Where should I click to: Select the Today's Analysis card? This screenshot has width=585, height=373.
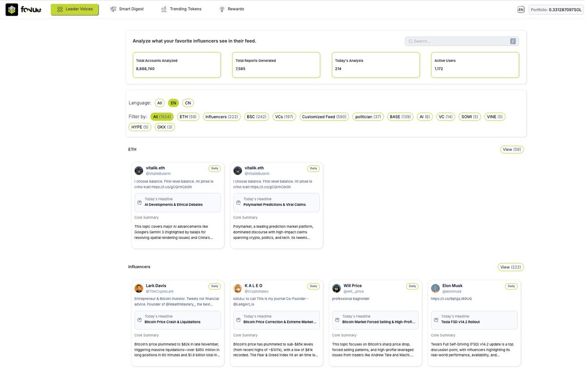click(x=375, y=65)
